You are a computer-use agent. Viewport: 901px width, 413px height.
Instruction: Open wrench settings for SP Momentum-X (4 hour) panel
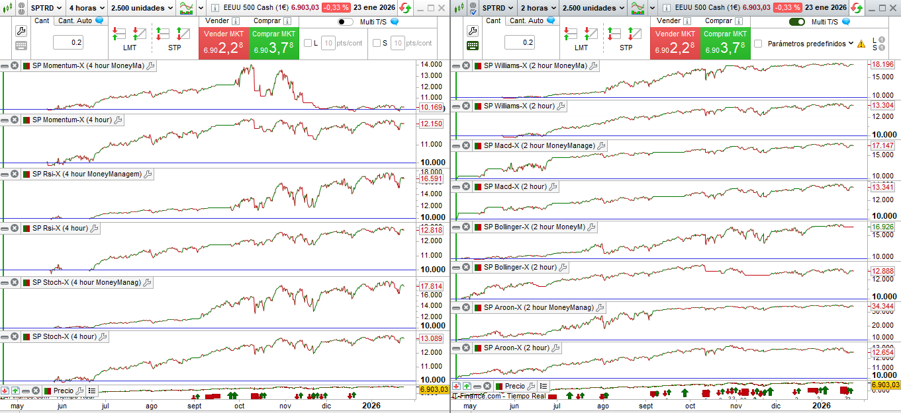coord(119,120)
